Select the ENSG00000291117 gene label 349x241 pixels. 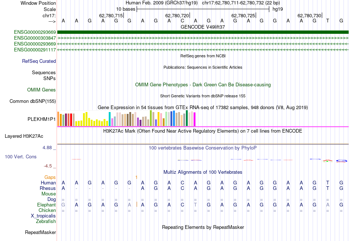click(35, 50)
